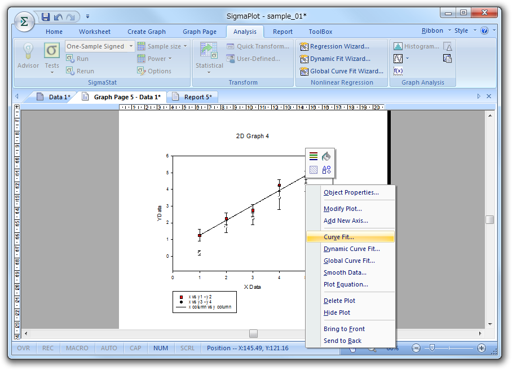
Task: Save the notebook from the quick access toolbar
Action: [x=45, y=16]
